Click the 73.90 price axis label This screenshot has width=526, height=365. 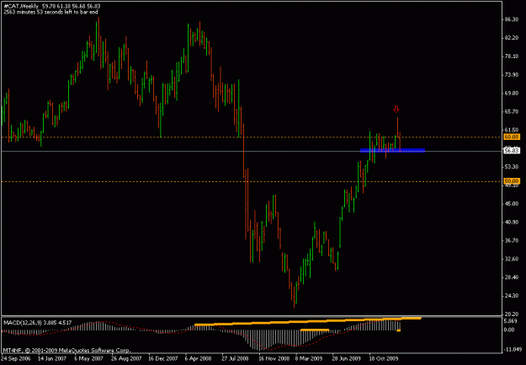[512, 75]
